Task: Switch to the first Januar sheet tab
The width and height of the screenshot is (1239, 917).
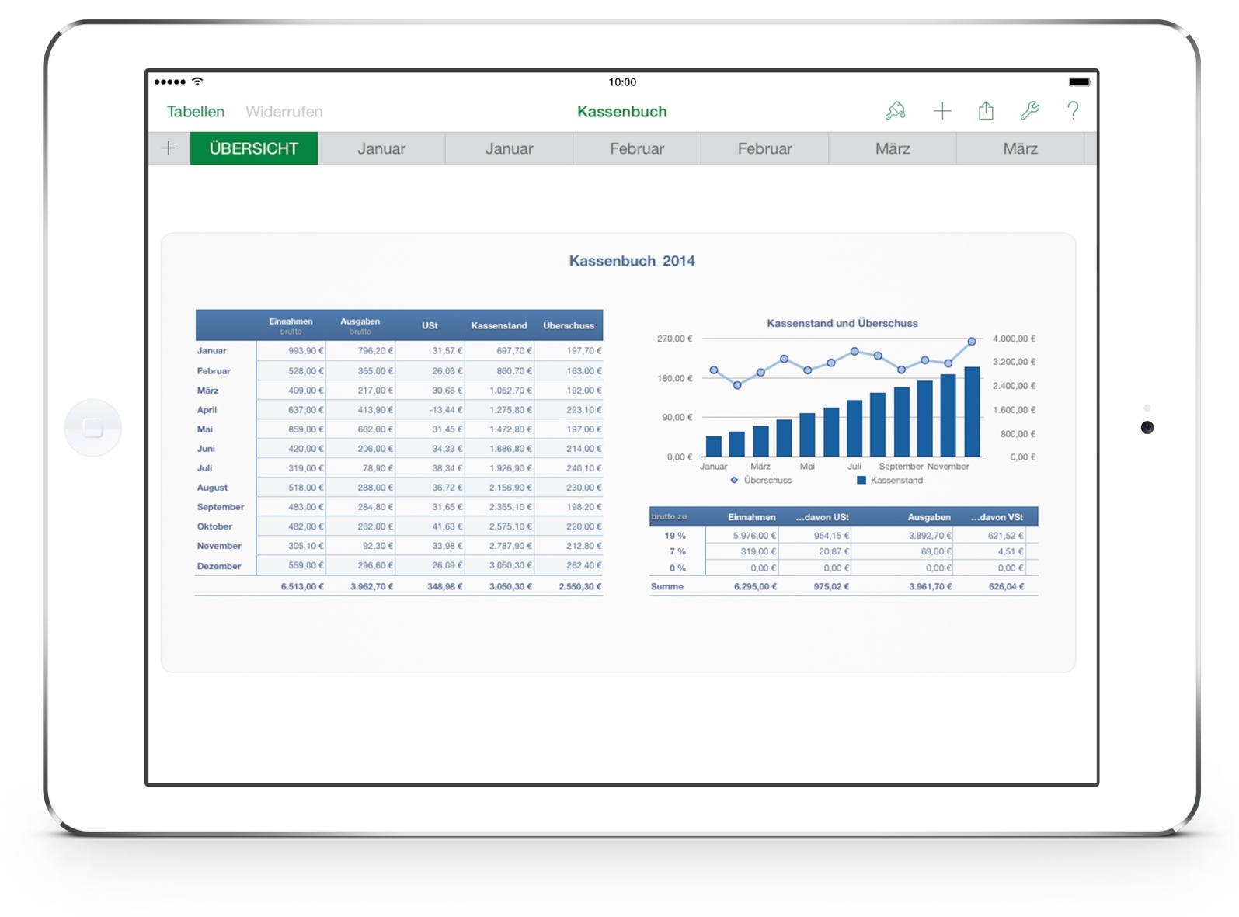Action: tap(381, 148)
